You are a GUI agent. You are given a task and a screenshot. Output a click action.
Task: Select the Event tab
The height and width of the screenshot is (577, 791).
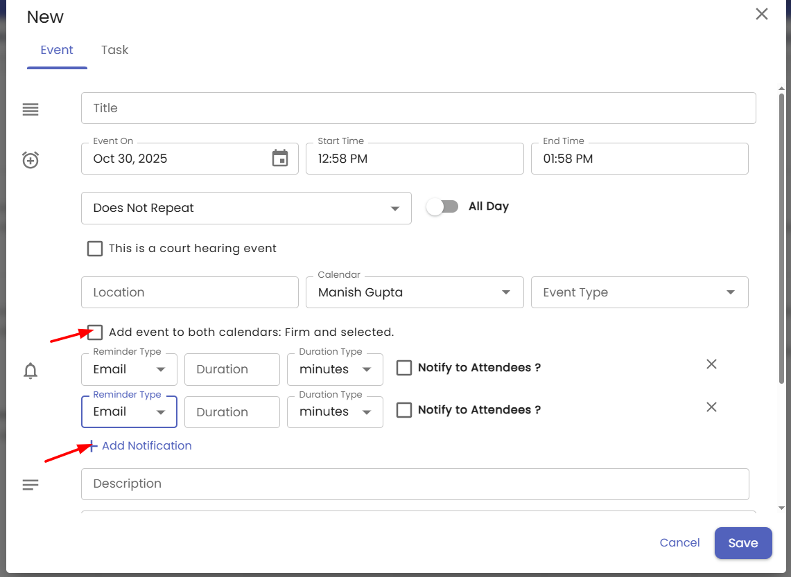click(x=57, y=50)
